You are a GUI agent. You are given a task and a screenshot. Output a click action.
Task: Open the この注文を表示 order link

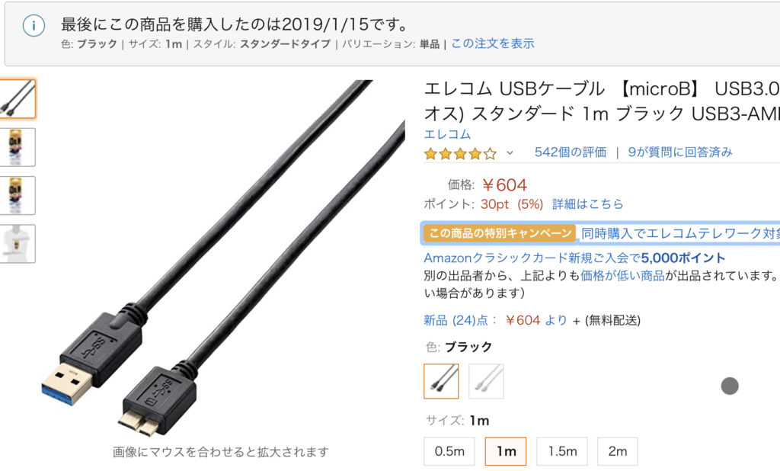tap(493, 43)
